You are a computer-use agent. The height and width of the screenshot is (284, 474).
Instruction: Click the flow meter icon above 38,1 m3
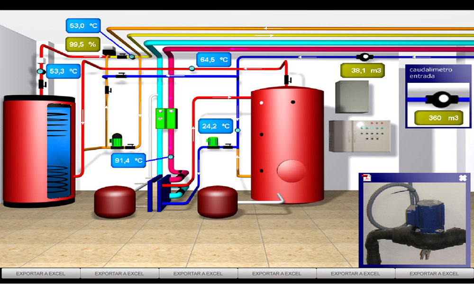(365, 57)
